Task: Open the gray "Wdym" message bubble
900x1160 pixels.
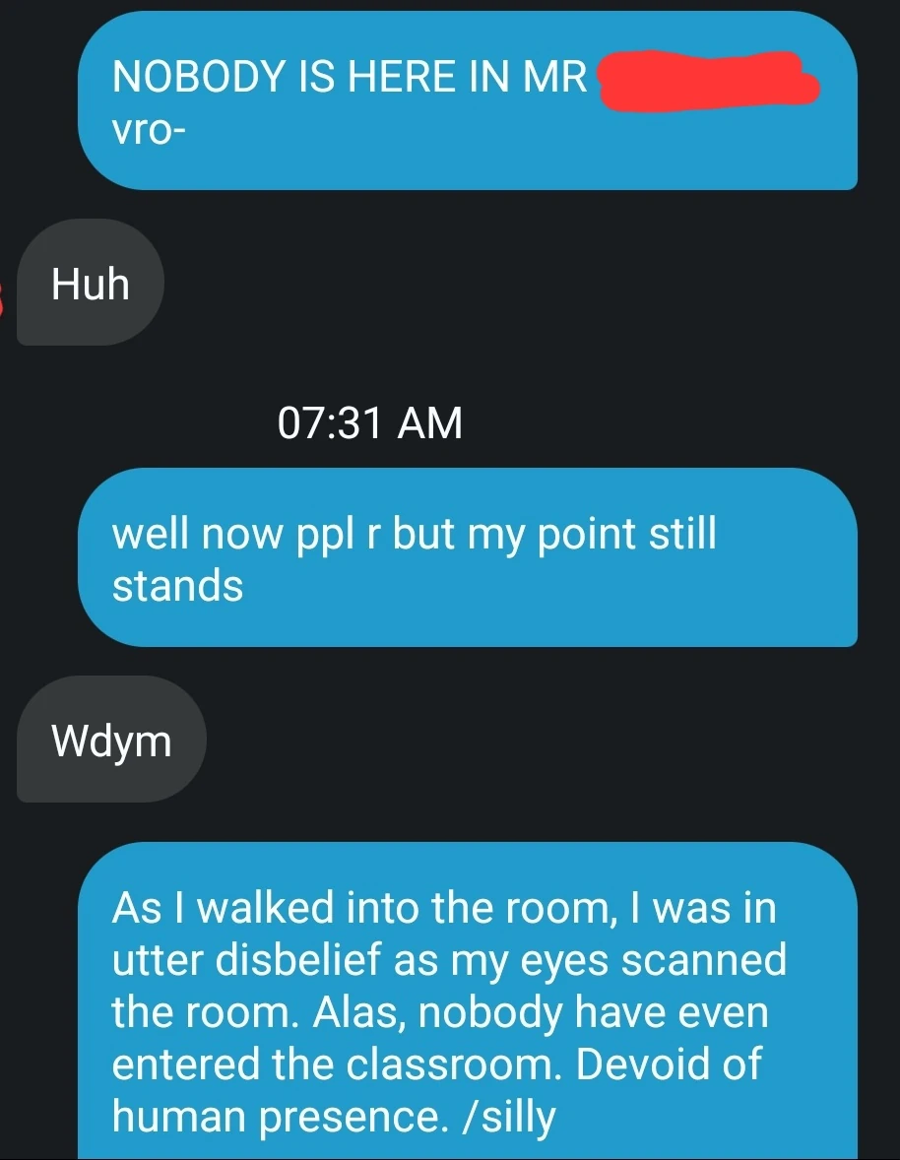Action: (x=111, y=740)
